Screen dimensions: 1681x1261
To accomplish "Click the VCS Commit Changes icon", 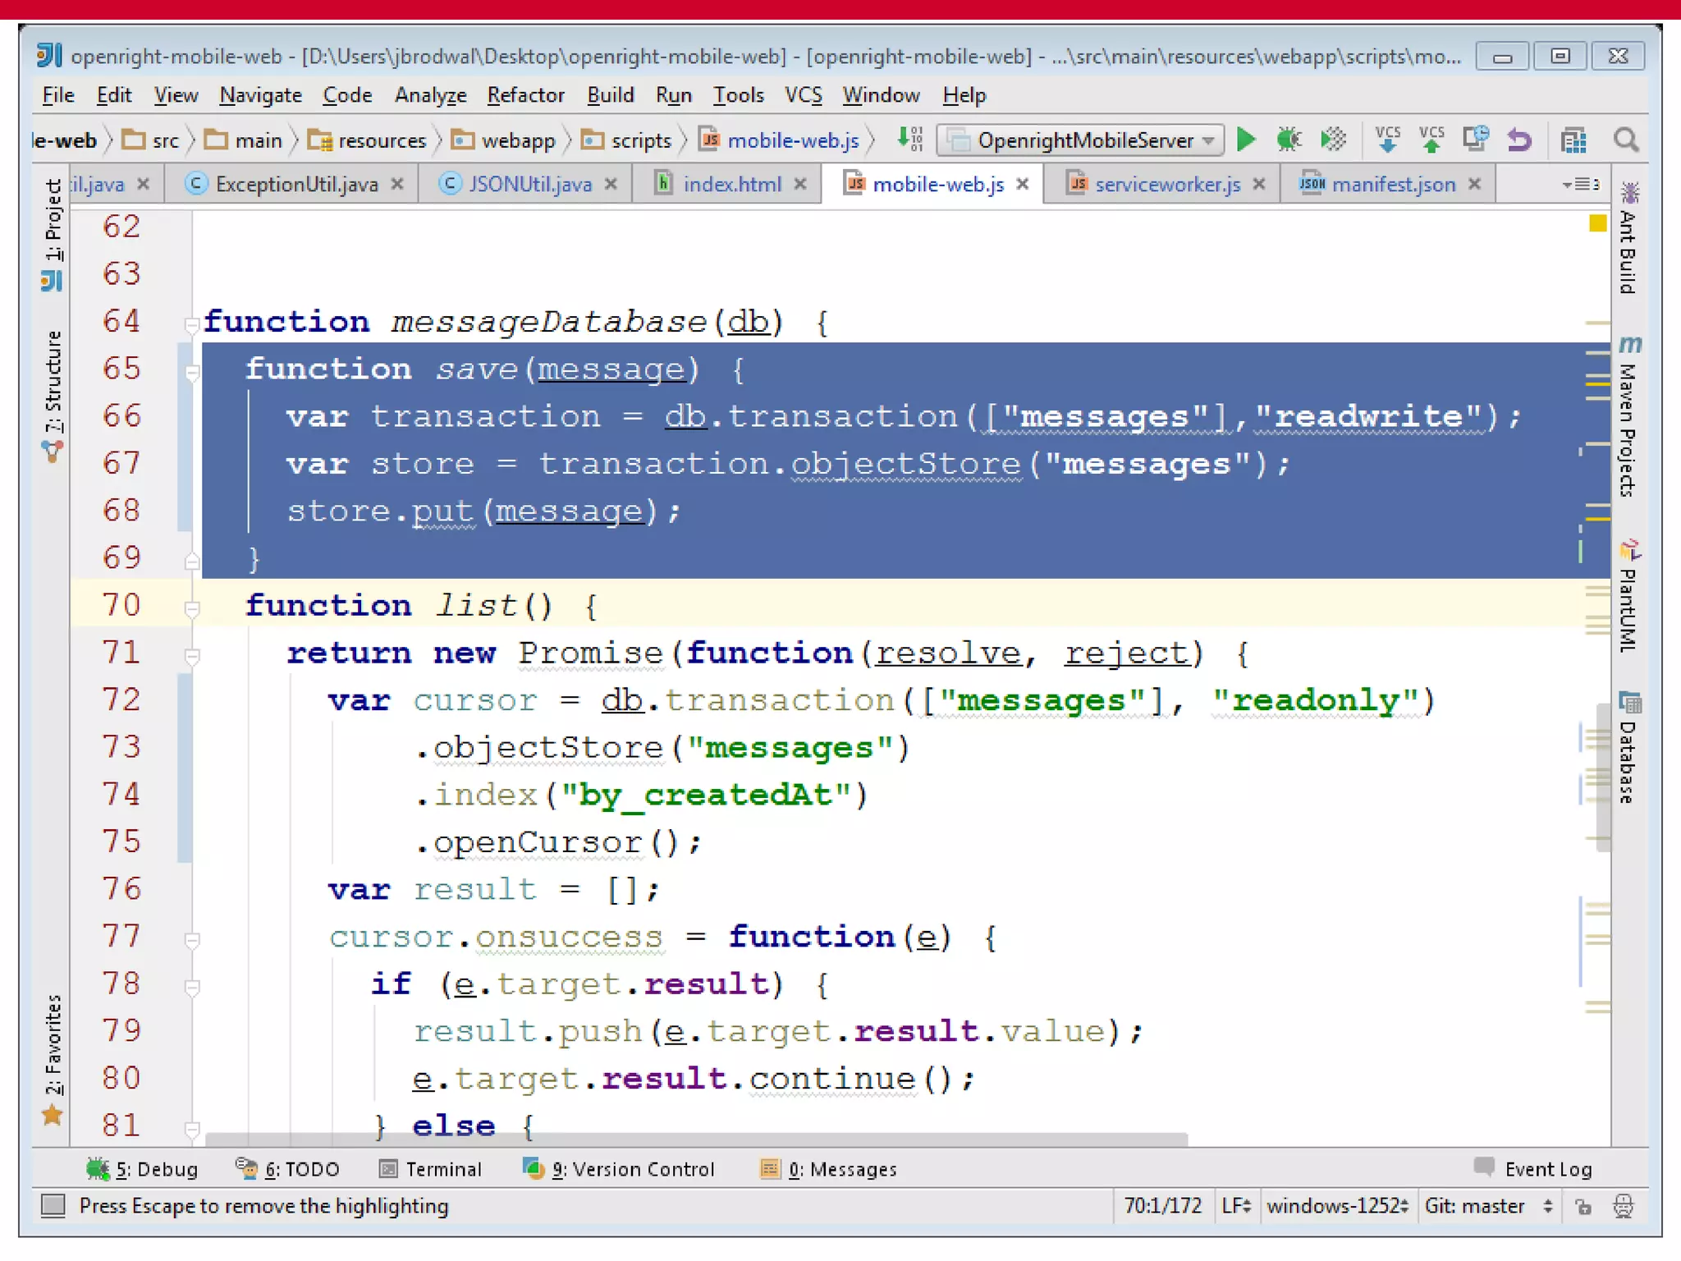I will pos(1431,140).
